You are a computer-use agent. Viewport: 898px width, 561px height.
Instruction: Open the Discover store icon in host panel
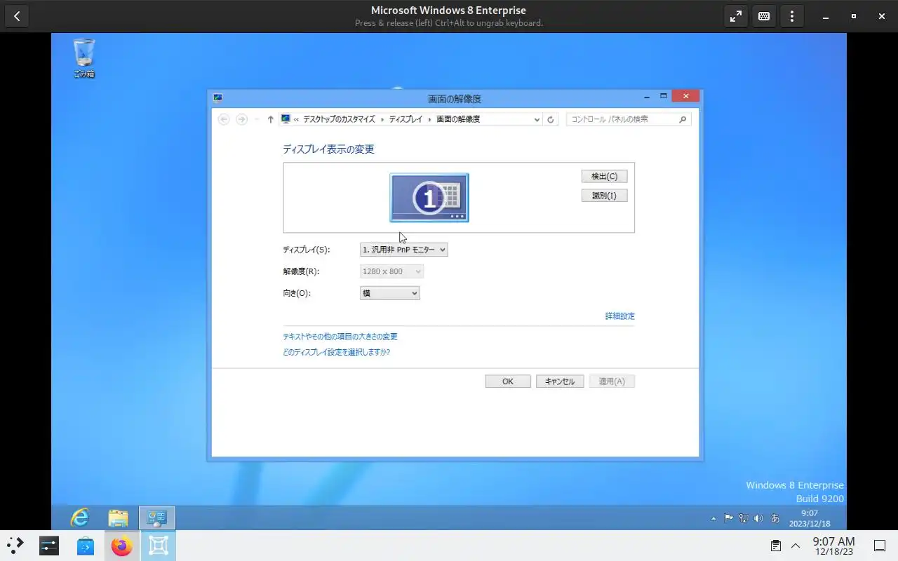pyautogui.click(x=86, y=546)
